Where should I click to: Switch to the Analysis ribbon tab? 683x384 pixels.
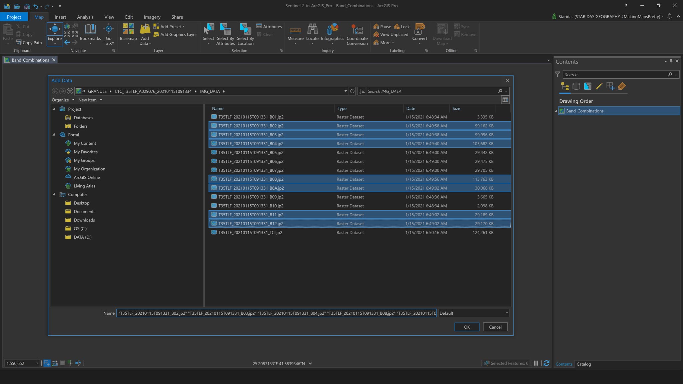(85, 17)
